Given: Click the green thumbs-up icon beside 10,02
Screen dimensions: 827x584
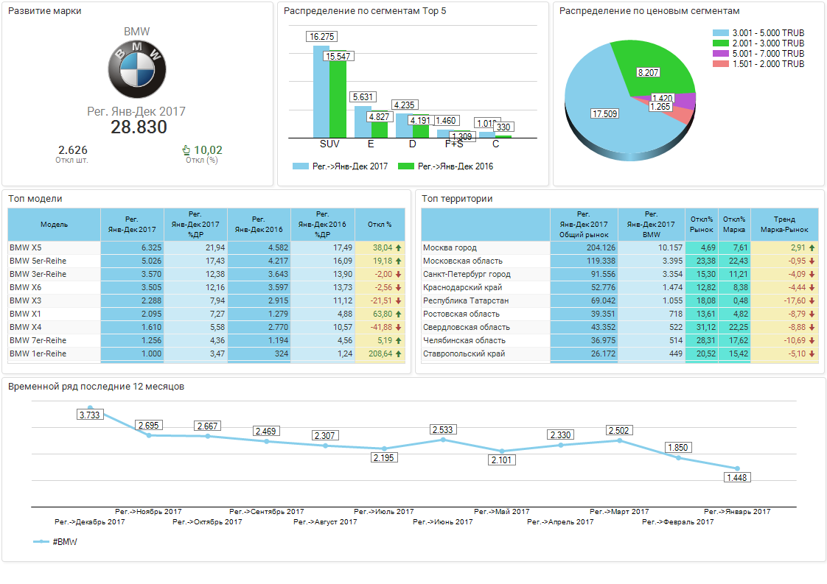Looking at the screenshot, I should [186, 150].
